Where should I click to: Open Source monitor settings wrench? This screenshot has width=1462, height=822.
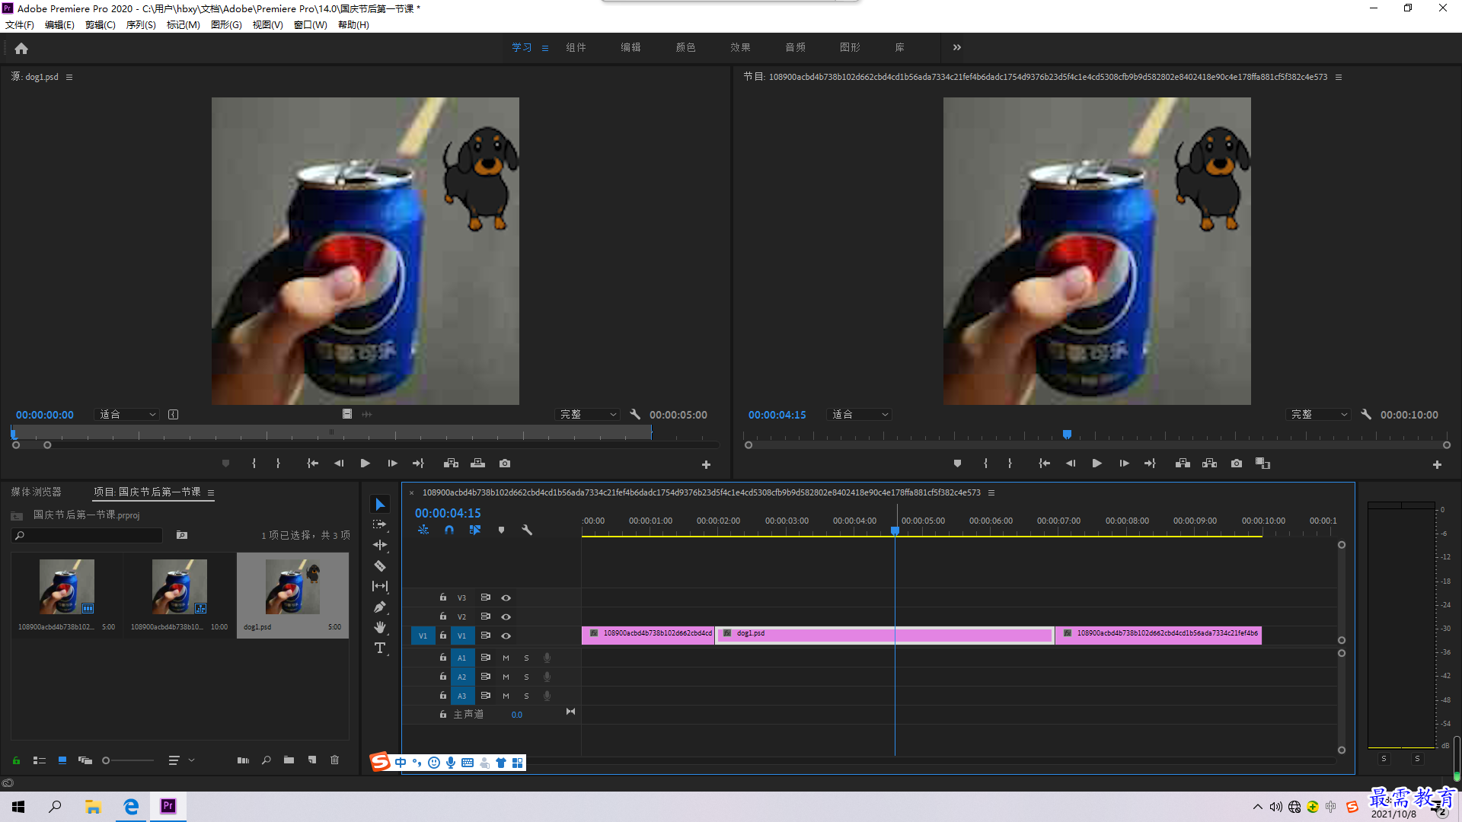(x=635, y=415)
